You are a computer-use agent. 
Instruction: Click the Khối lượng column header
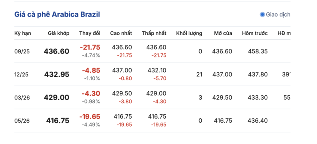(189, 33)
